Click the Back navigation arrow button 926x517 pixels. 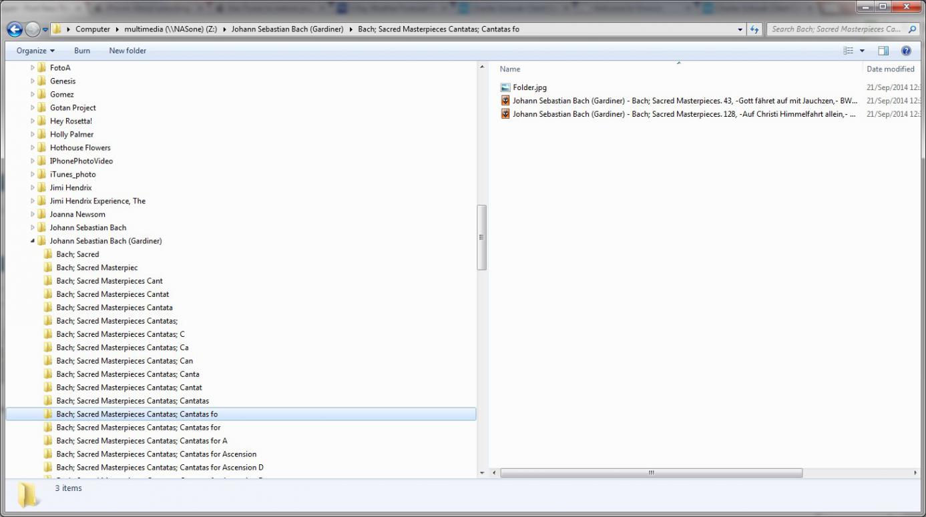click(15, 29)
